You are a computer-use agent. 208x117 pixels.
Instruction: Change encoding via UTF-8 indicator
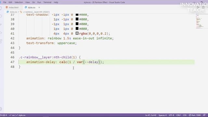pyautogui.click(x=171, y=115)
